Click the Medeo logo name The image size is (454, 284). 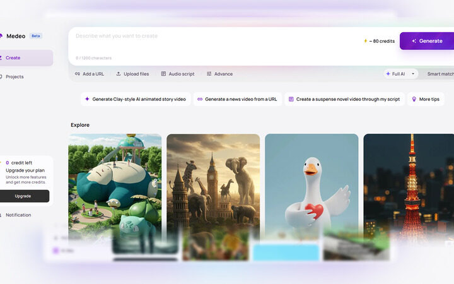point(16,36)
